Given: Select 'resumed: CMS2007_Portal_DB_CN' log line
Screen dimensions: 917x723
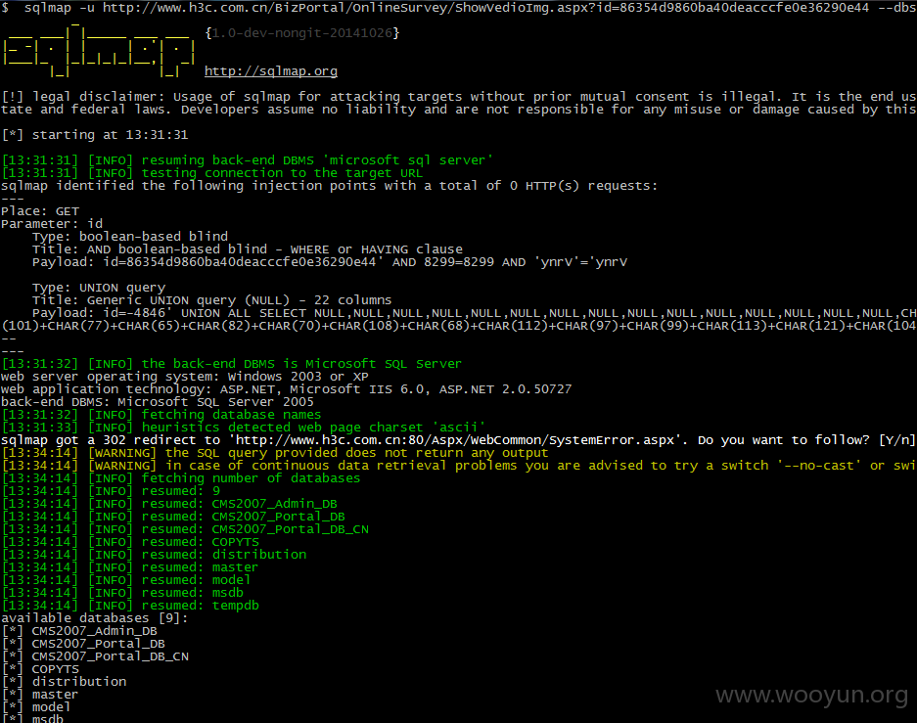Looking at the screenshot, I should tap(185, 529).
